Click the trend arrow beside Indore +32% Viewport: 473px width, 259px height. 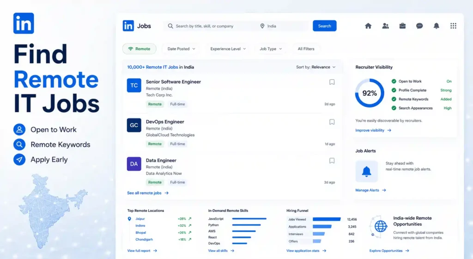click(190, 226)
